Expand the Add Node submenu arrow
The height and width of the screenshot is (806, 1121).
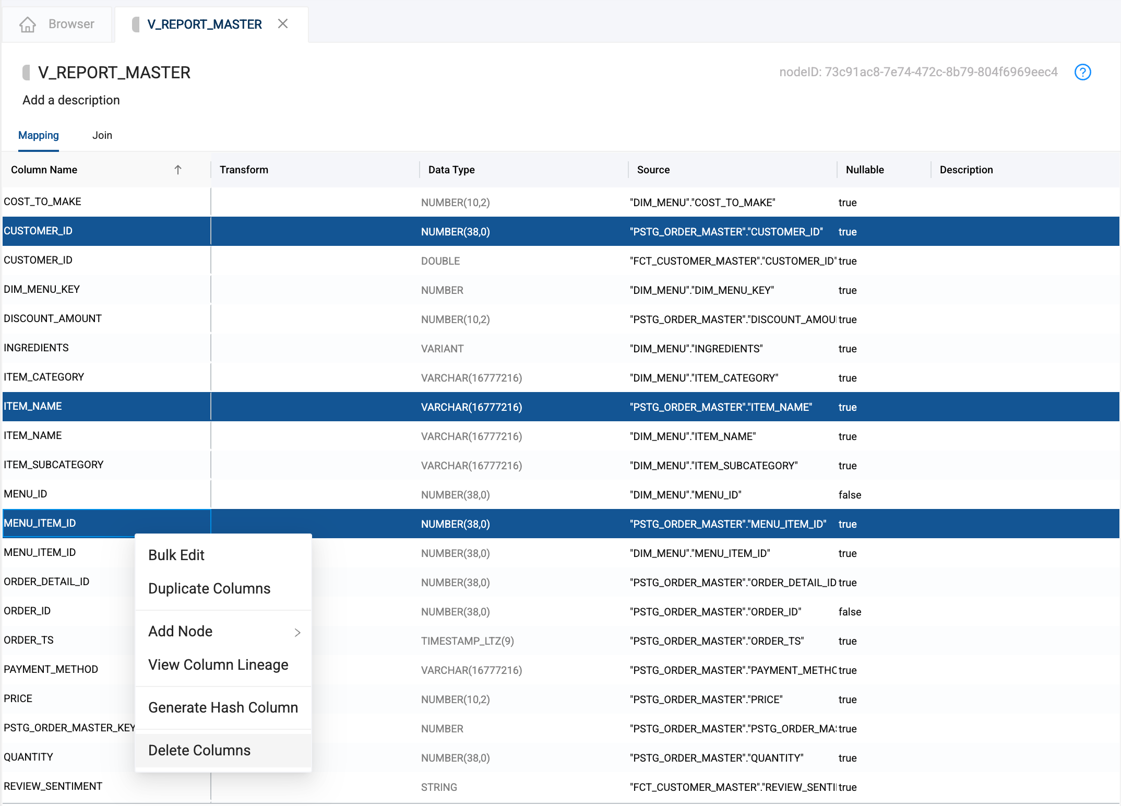(297, 632)
